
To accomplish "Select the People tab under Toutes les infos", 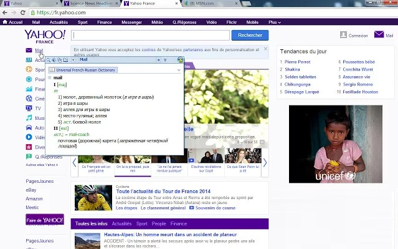I will coord(159,223).
